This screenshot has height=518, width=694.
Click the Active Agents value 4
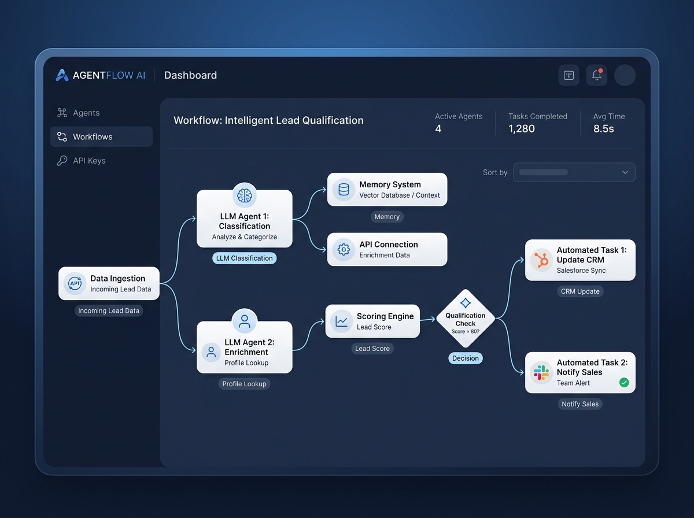click(x=438, y=129)
